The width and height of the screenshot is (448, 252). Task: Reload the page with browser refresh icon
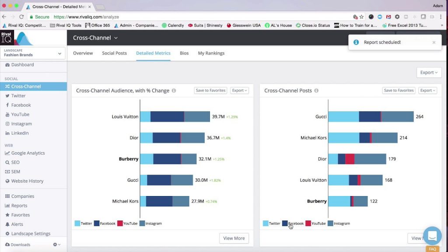coord(21,17)
